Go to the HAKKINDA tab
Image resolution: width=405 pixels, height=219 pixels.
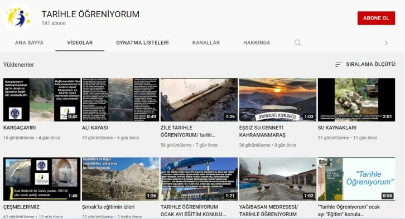pyautogui.click(x=257, y=43)
